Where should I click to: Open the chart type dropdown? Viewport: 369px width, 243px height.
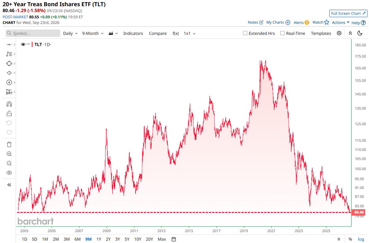click(113, 33)
